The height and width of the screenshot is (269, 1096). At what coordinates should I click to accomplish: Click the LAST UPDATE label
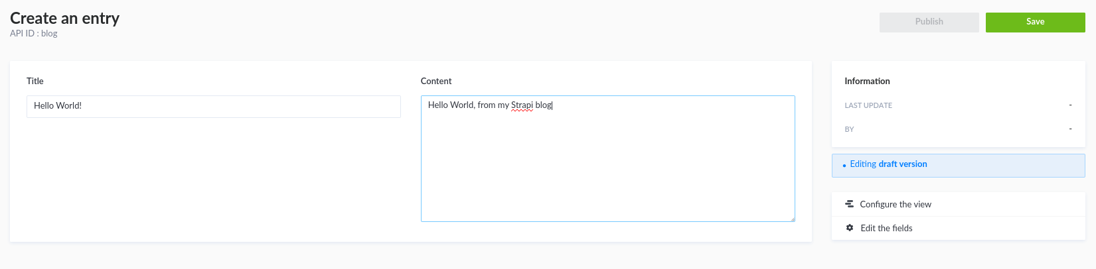868,105
